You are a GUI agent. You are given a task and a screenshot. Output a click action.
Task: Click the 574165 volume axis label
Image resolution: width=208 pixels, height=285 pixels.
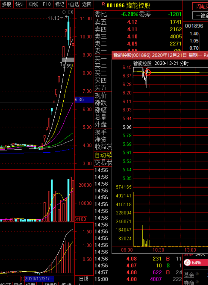[x=124, y=187]
